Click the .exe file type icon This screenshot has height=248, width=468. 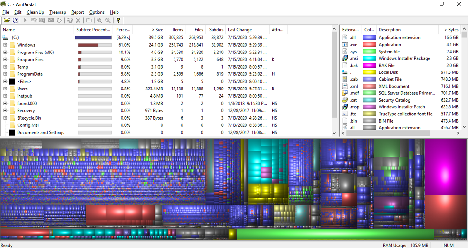(345, 44)
